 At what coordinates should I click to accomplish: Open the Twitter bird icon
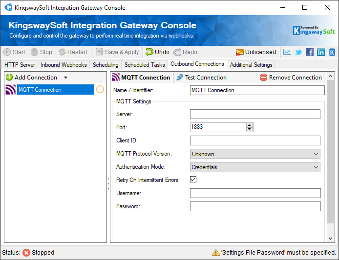pos(298,52)
